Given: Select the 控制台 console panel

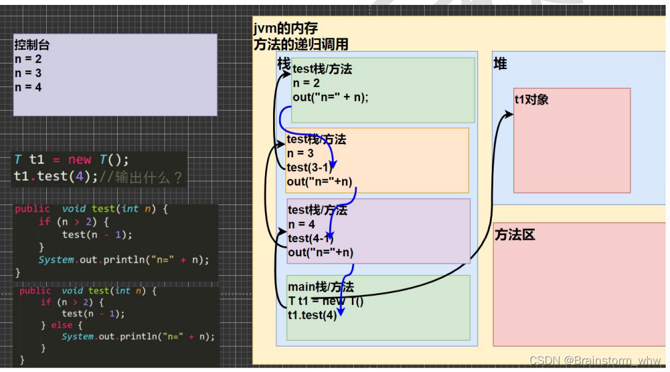Looking at the screenshot, I should [114, 74].
